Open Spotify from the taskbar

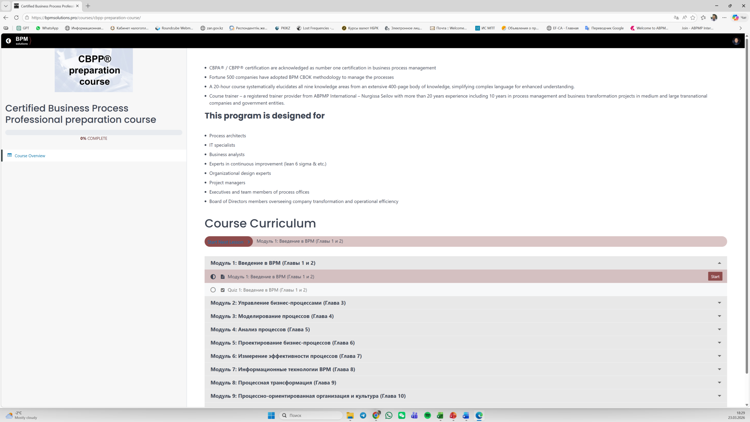[x=427, y=415]
